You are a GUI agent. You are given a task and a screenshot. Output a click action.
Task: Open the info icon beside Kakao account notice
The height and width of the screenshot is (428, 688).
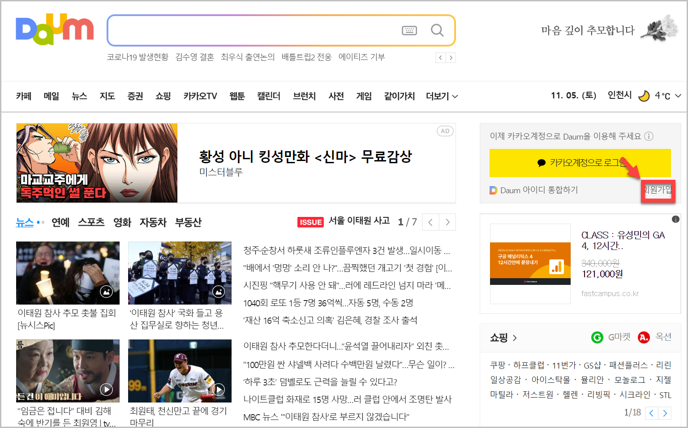tap(649, 136)
